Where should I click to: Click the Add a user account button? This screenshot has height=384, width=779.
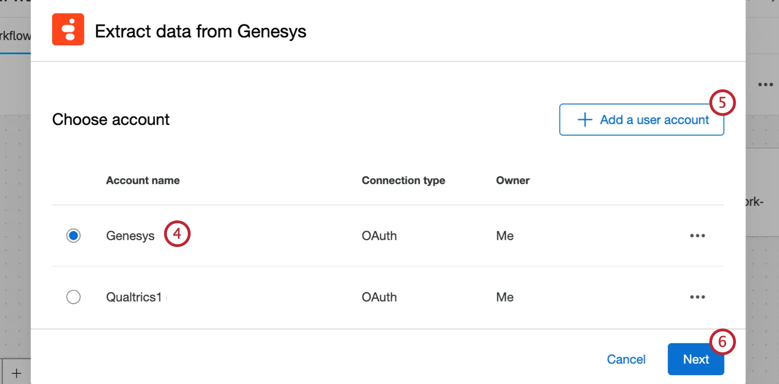point(641,120)
